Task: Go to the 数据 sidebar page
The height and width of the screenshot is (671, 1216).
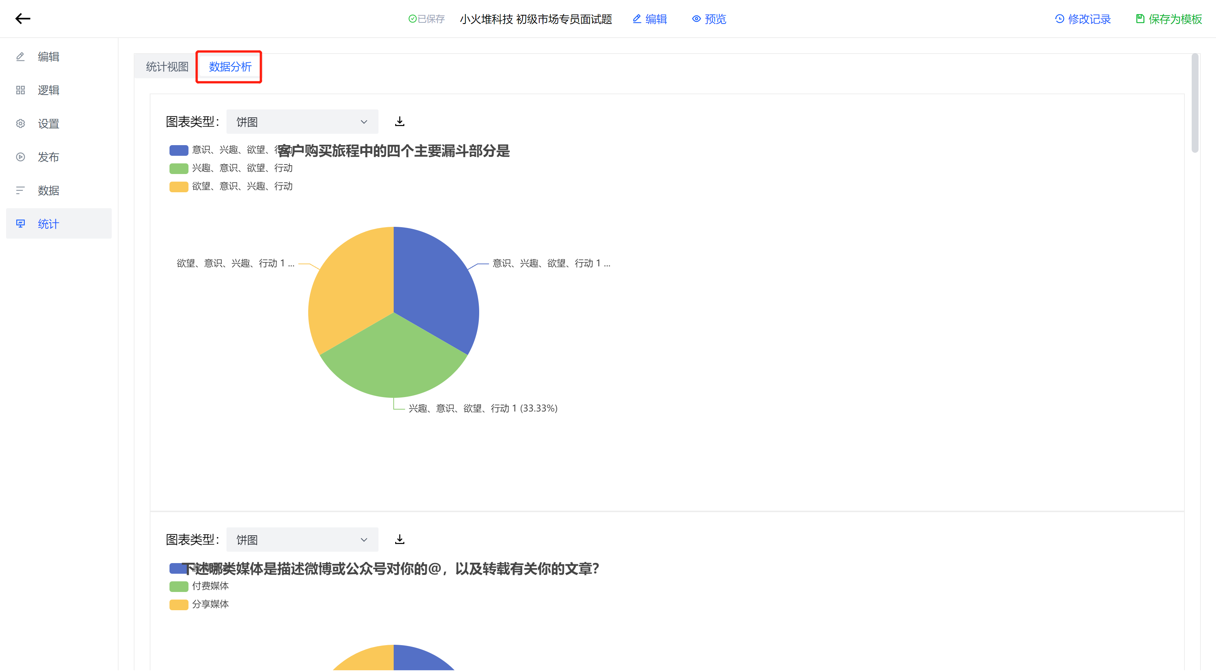Action: (48, 191)
